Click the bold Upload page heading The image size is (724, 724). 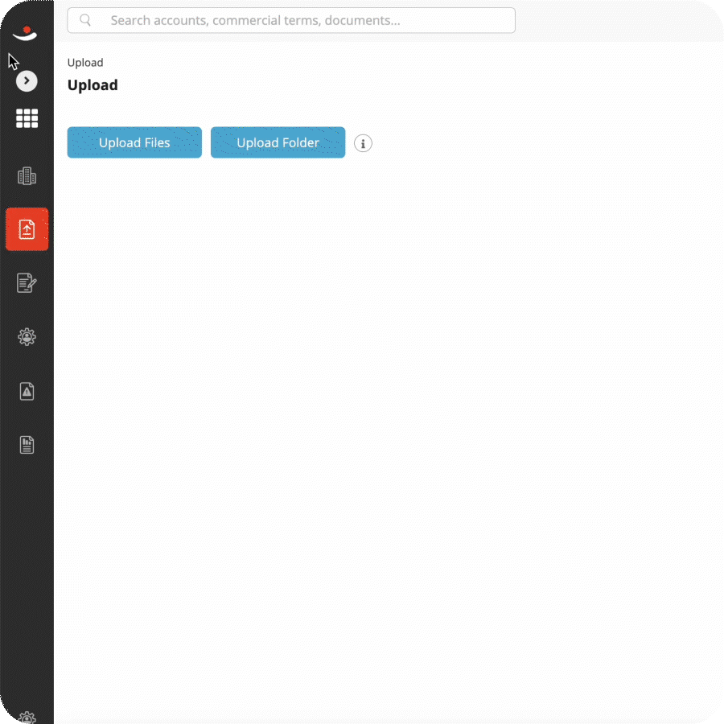coord(93,85)
